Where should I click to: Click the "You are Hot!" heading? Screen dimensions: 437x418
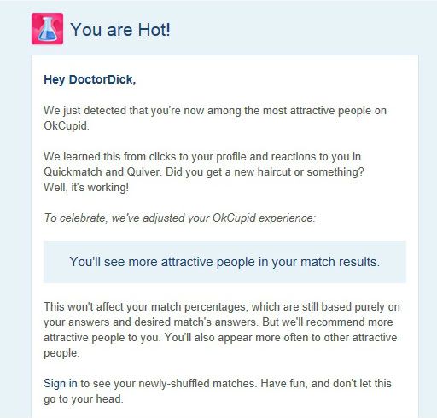coord(120,30)
